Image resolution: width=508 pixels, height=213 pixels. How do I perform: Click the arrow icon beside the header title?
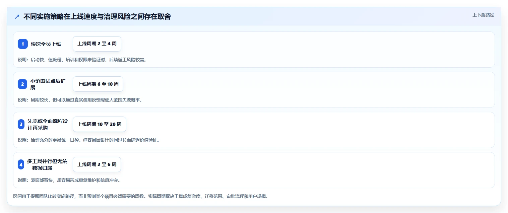[17, 17]
